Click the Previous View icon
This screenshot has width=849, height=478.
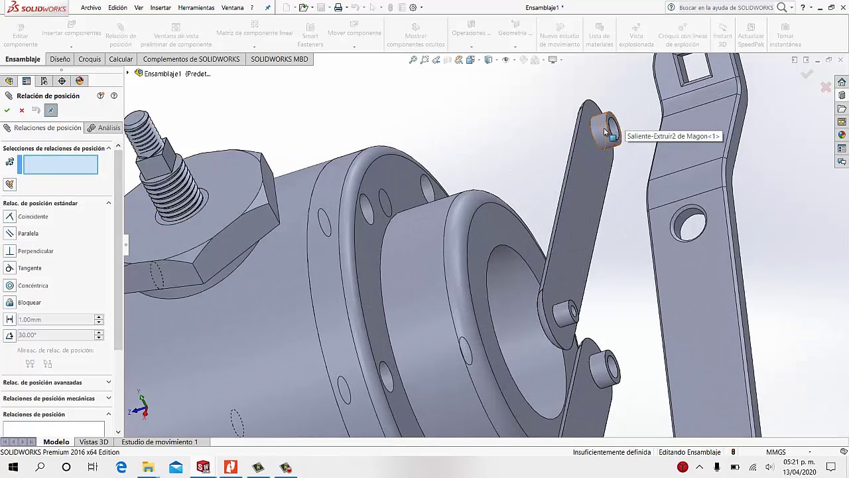(x=436, y=60)
